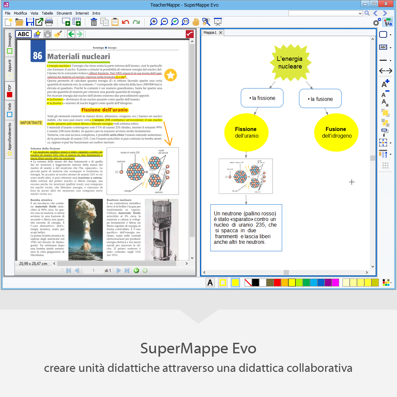
Task: Increase font size with A plus icon
Action: coord(385,84)
